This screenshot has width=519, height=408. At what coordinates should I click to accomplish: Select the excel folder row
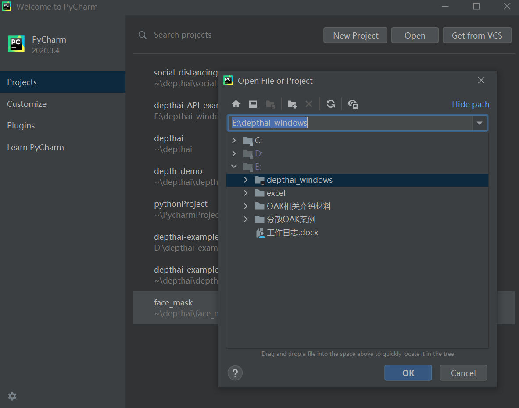tap(357, 193)
